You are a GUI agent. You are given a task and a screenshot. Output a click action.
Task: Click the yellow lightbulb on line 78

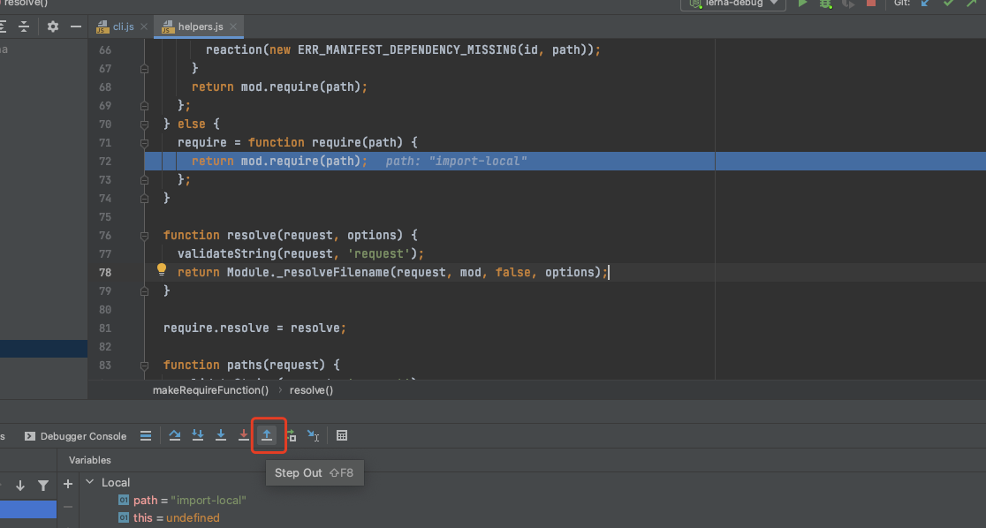tap(162, 270)
